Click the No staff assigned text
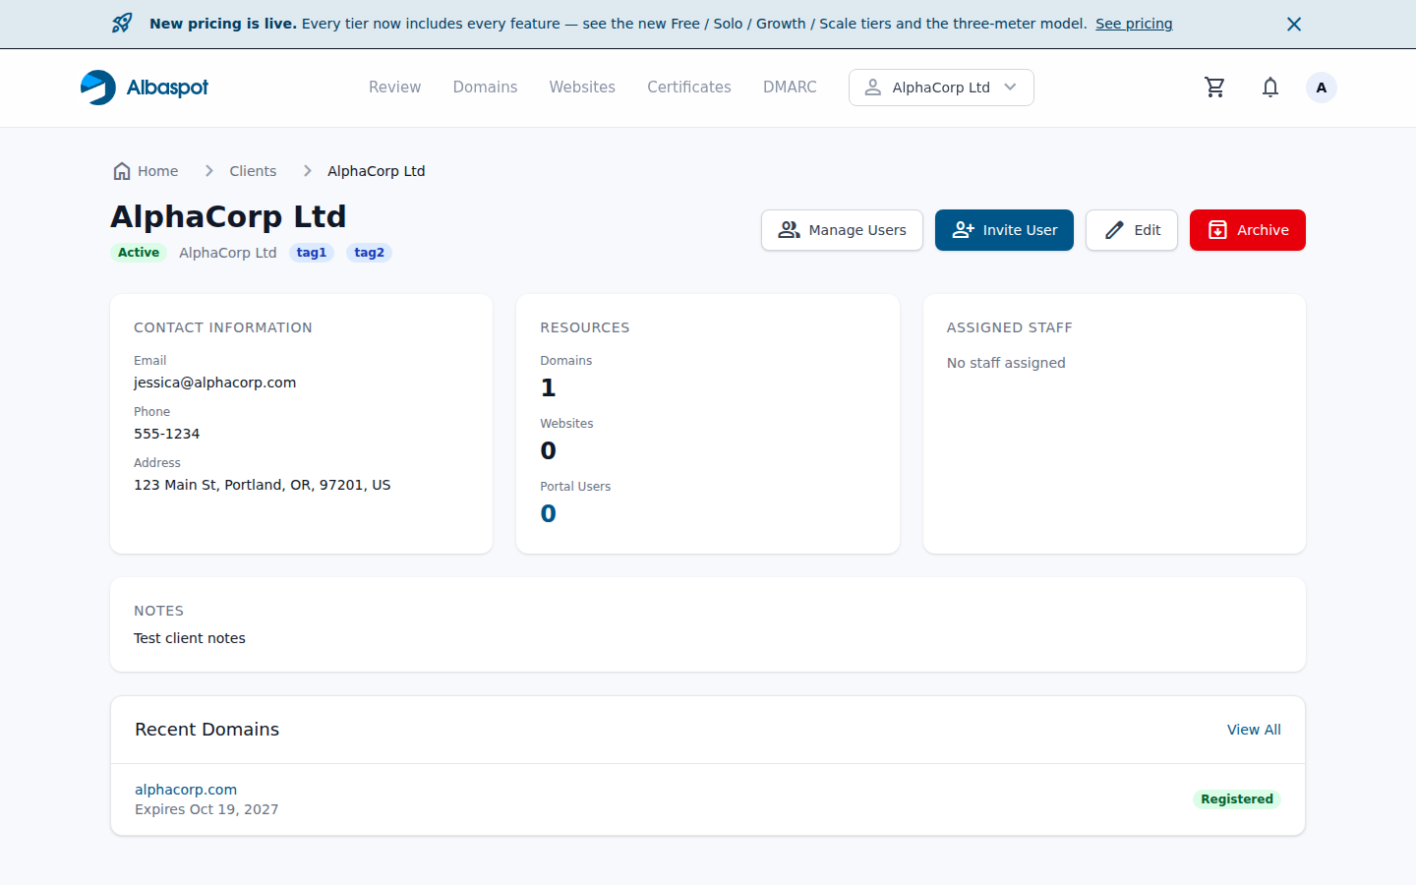1416x885 pixels. 1006,363
